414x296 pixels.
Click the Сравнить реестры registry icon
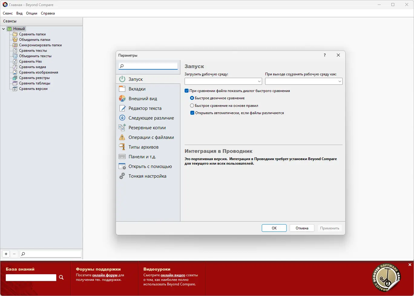pos(15,78)
